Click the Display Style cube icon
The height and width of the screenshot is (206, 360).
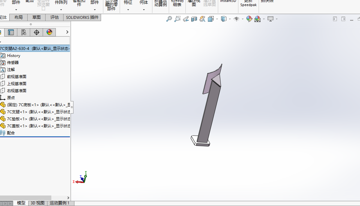[224, 19]
